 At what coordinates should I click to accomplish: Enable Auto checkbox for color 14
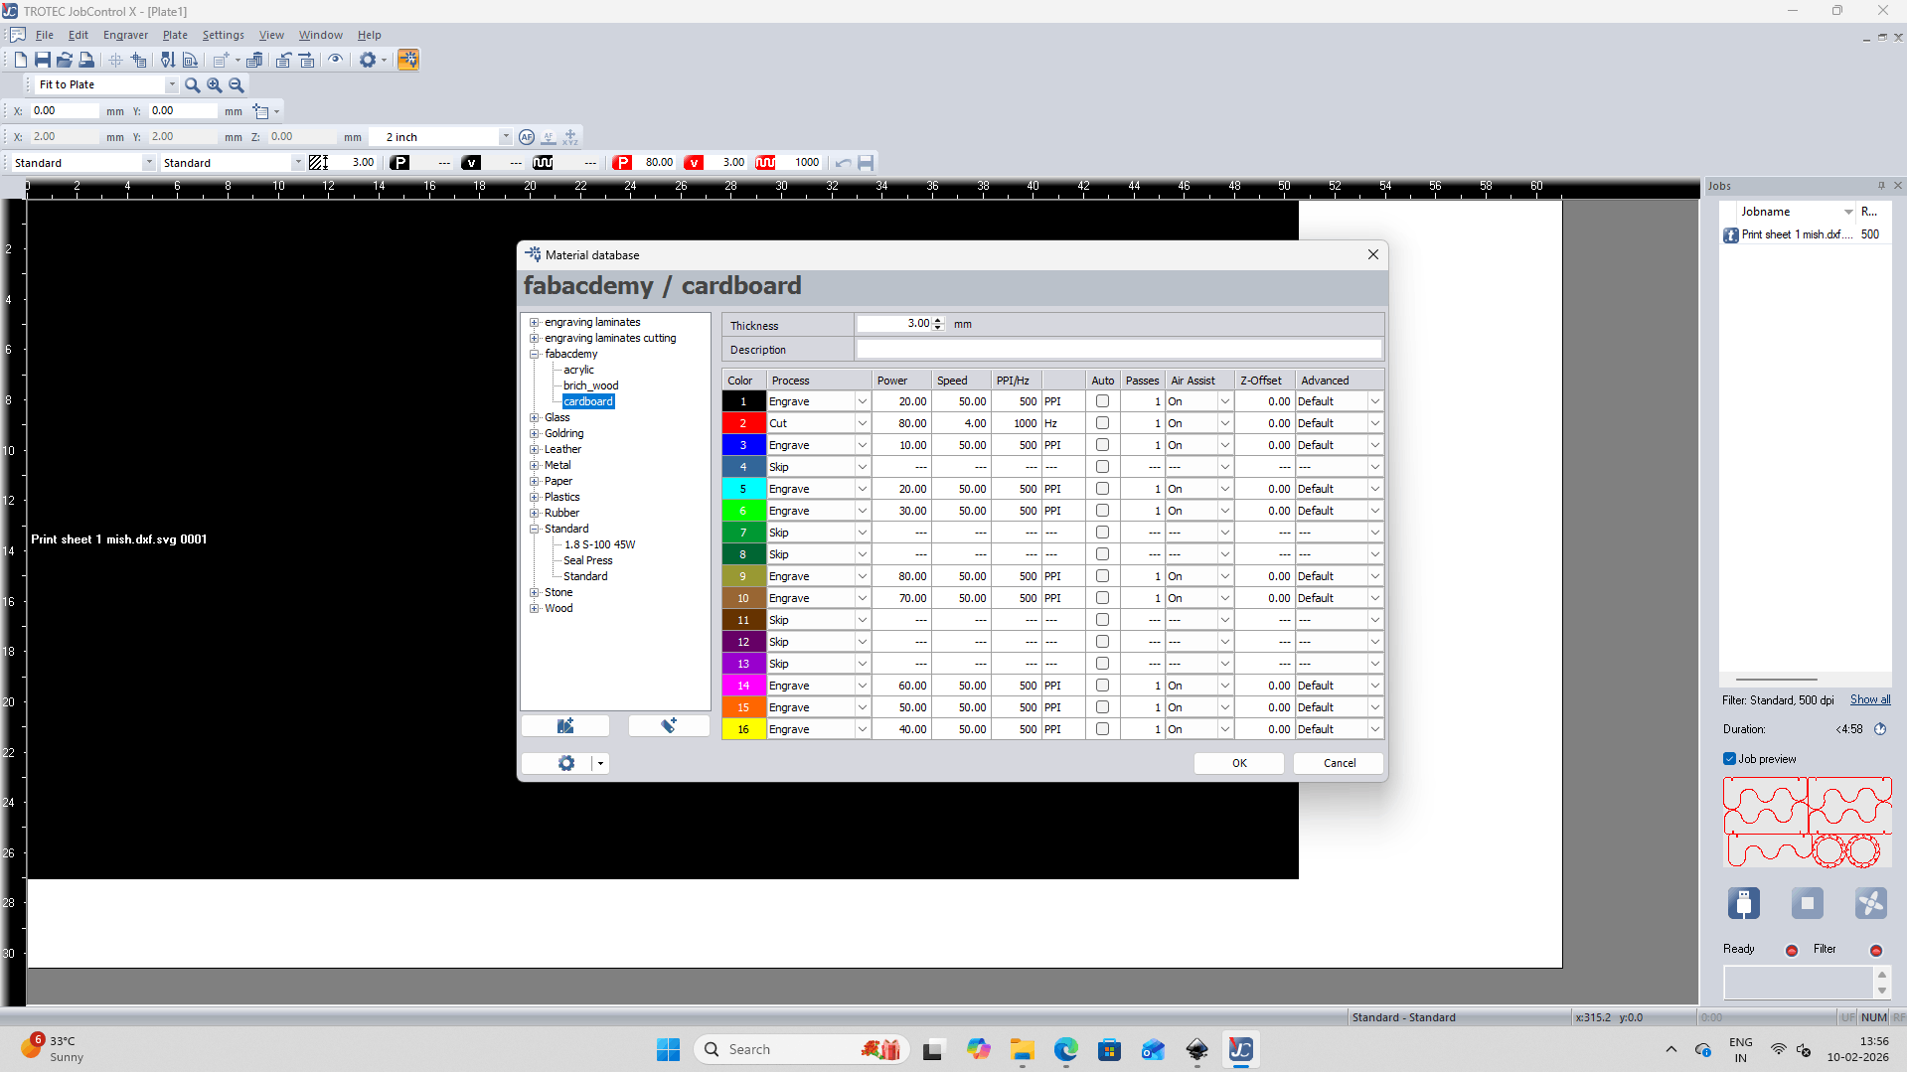click(1102, 686)
